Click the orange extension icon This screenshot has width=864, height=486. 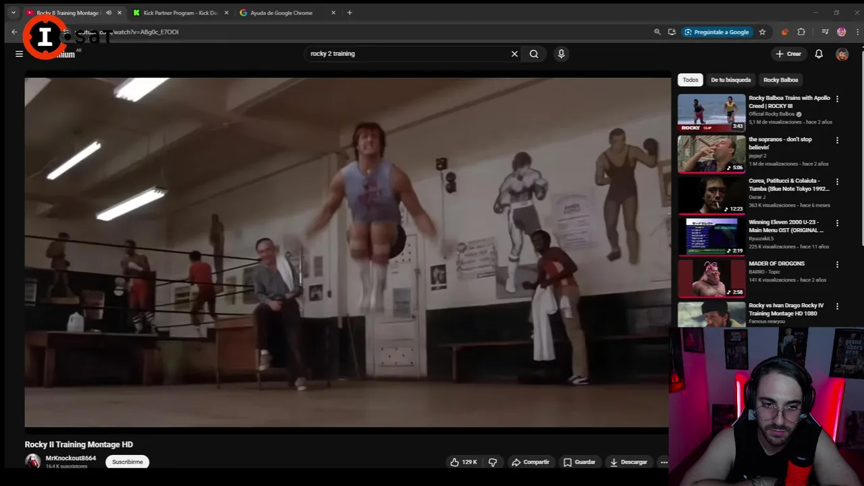point(784,32)
